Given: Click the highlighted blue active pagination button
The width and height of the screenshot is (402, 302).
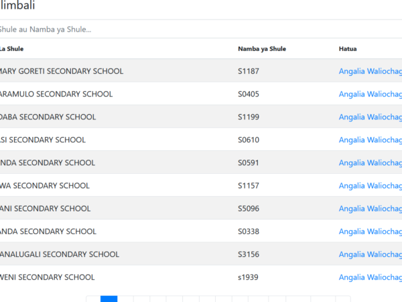Looking at the screenshot, I should [x=109, y=299].
